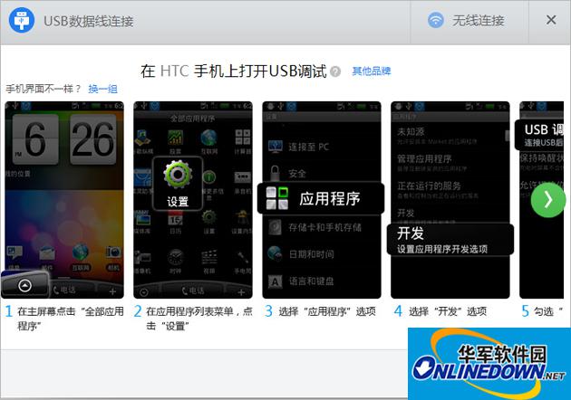Viewport: 571px width, 400px height.
Task: Click the highlighted 开发 option callout
Action: click(x=452, y=239)
